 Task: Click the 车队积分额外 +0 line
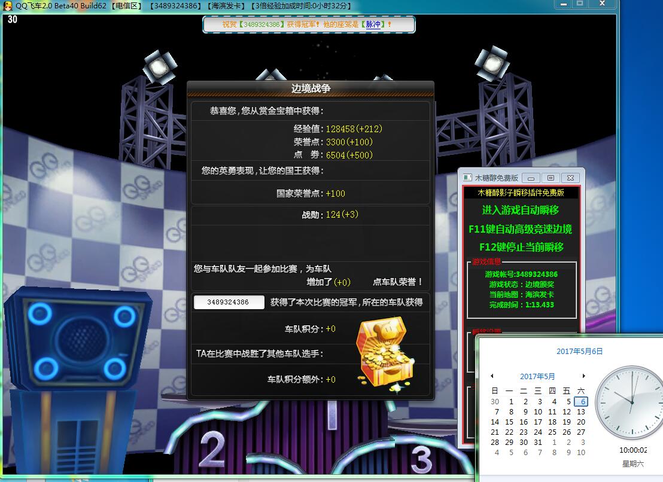click(301, 379)
